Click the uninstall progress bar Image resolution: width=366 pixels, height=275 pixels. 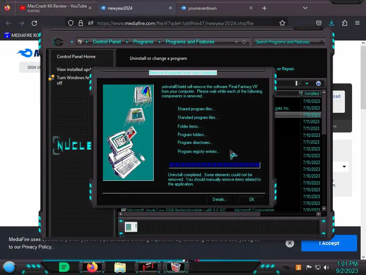[x=214, y=165]
